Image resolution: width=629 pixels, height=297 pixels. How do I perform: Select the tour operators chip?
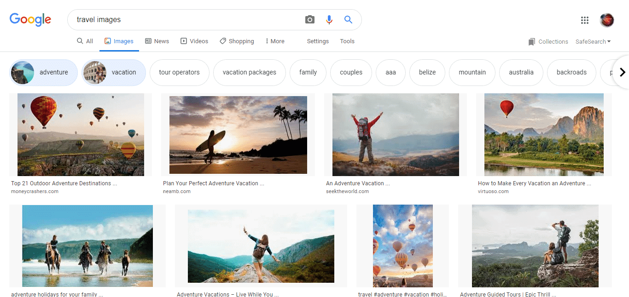(180, 72)
